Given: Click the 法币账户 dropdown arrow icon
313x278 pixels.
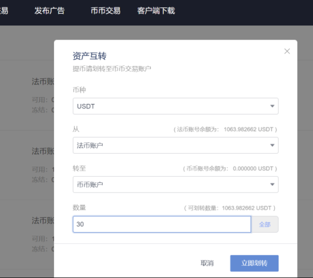Looking at the screenshot, I should tap(272, 145).
